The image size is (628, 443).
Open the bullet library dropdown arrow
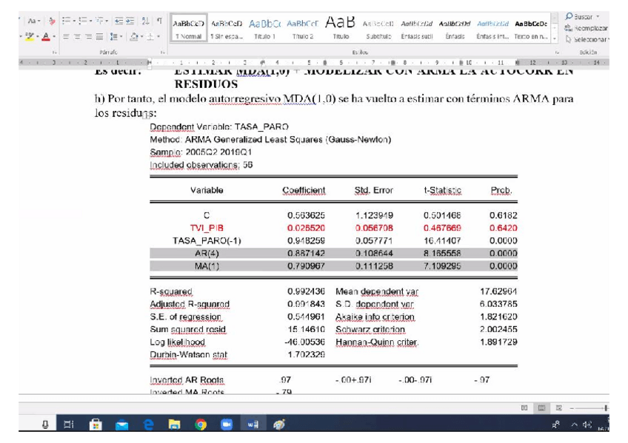tap(74, 21)
